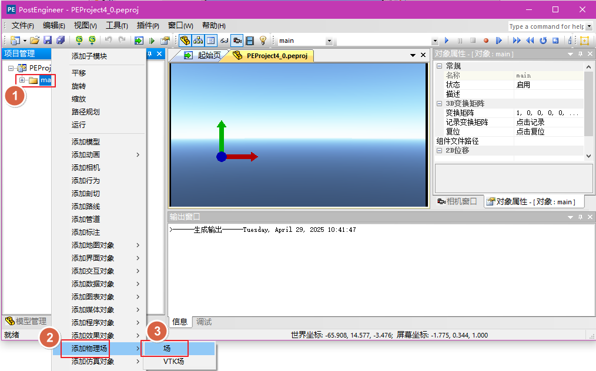Select 场 in the submenu
Viewport: 596px width, 371px height.
179,348
